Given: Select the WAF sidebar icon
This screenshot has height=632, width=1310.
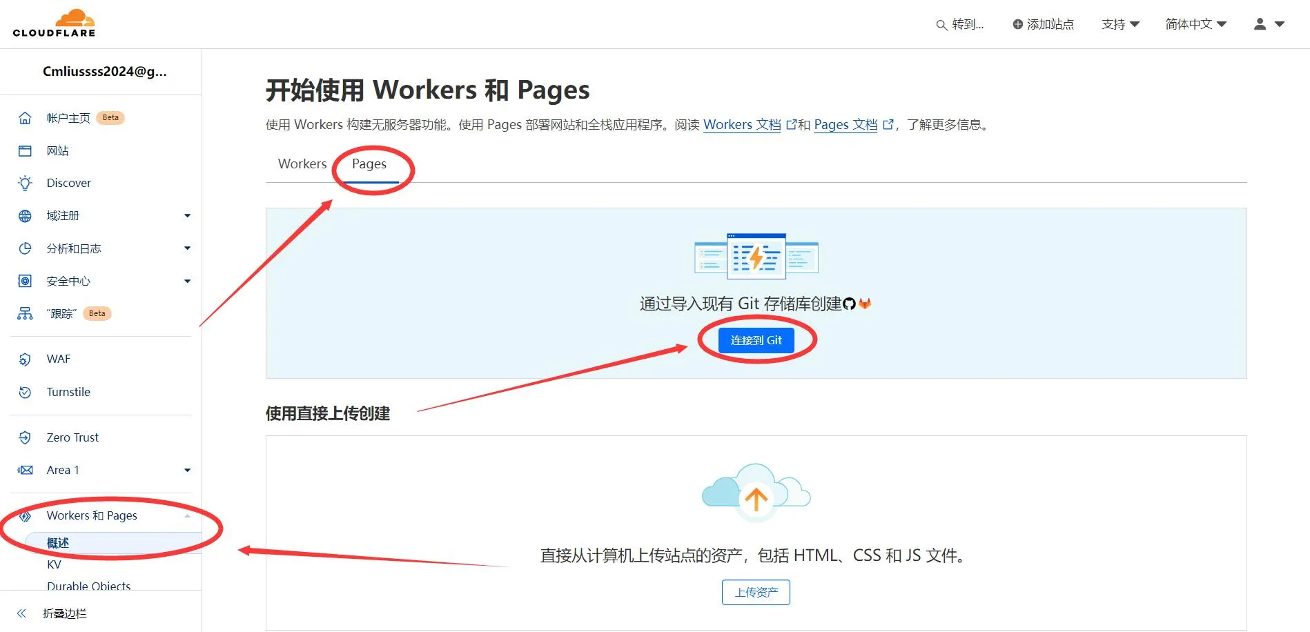Looking at the screenshot, I should tap(25, 359).
